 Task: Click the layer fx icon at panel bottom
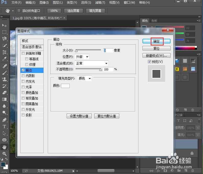pyautogui.click(x=158, y=171)
